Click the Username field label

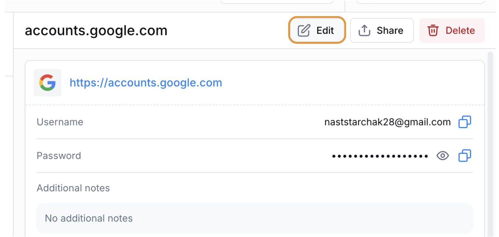60,122
